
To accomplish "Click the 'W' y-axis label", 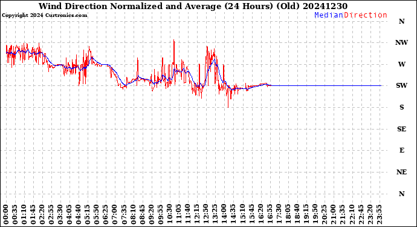I will point(401,64).
